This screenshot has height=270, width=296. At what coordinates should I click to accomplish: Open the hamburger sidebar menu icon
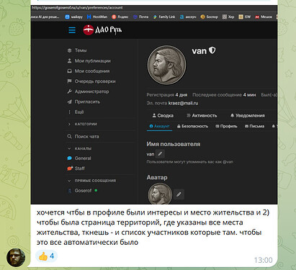point(72,30)
